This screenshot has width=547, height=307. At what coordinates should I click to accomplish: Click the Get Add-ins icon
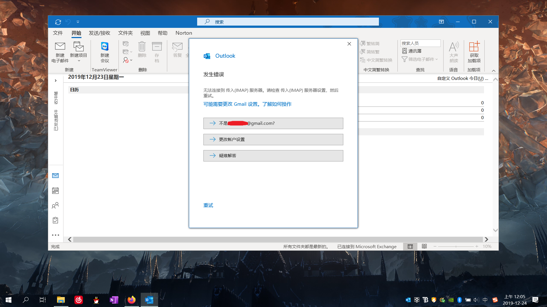(x=474, y=46)
